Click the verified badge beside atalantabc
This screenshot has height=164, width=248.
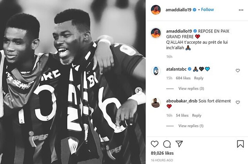(x=189, y=69)
